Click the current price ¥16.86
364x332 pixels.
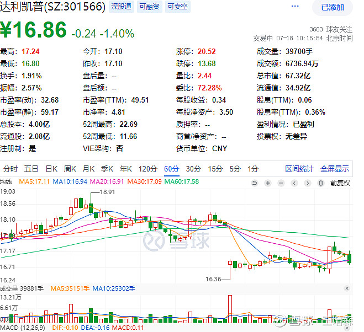point(34,30)
